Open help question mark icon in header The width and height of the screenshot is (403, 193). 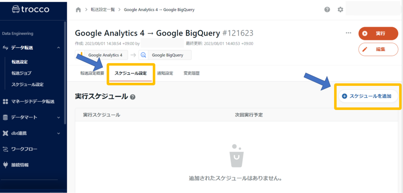click(327, 10)
